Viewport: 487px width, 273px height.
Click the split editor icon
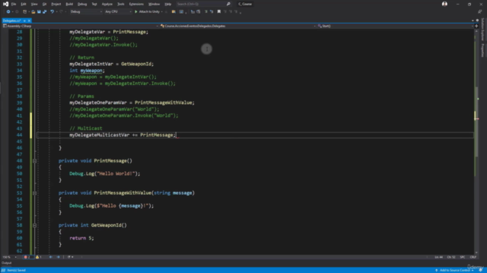[476, 26]
